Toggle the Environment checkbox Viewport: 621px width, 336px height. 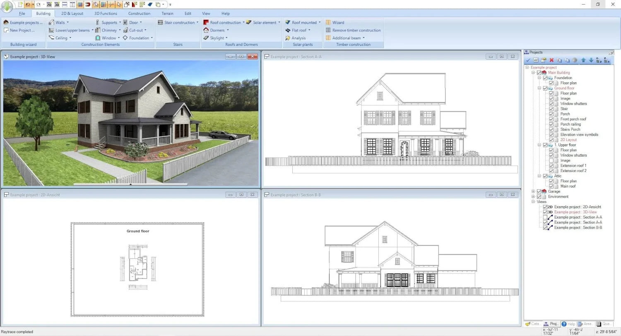click(539, 197)
